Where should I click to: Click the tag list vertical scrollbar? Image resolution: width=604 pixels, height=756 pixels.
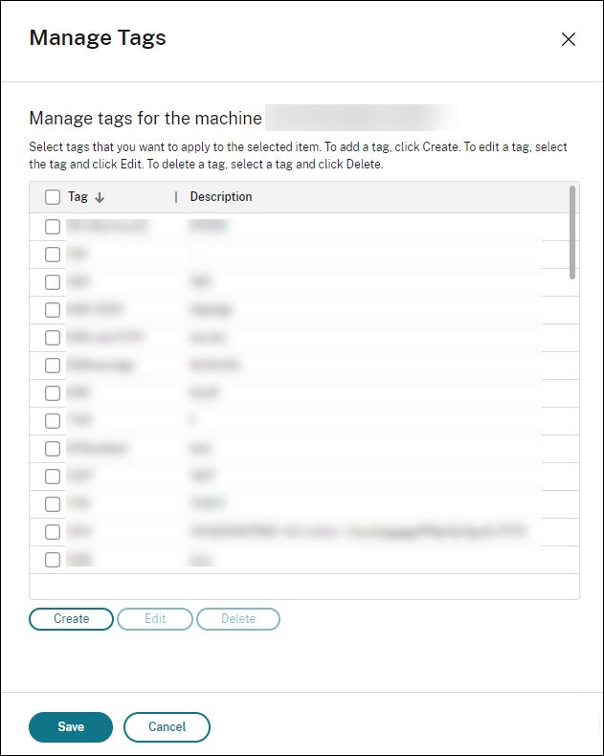572,233
